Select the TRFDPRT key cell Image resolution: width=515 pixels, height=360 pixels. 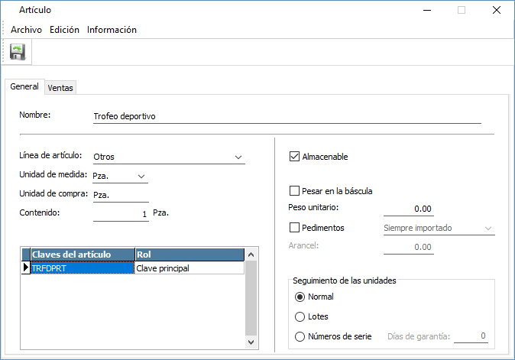[82, 268]
